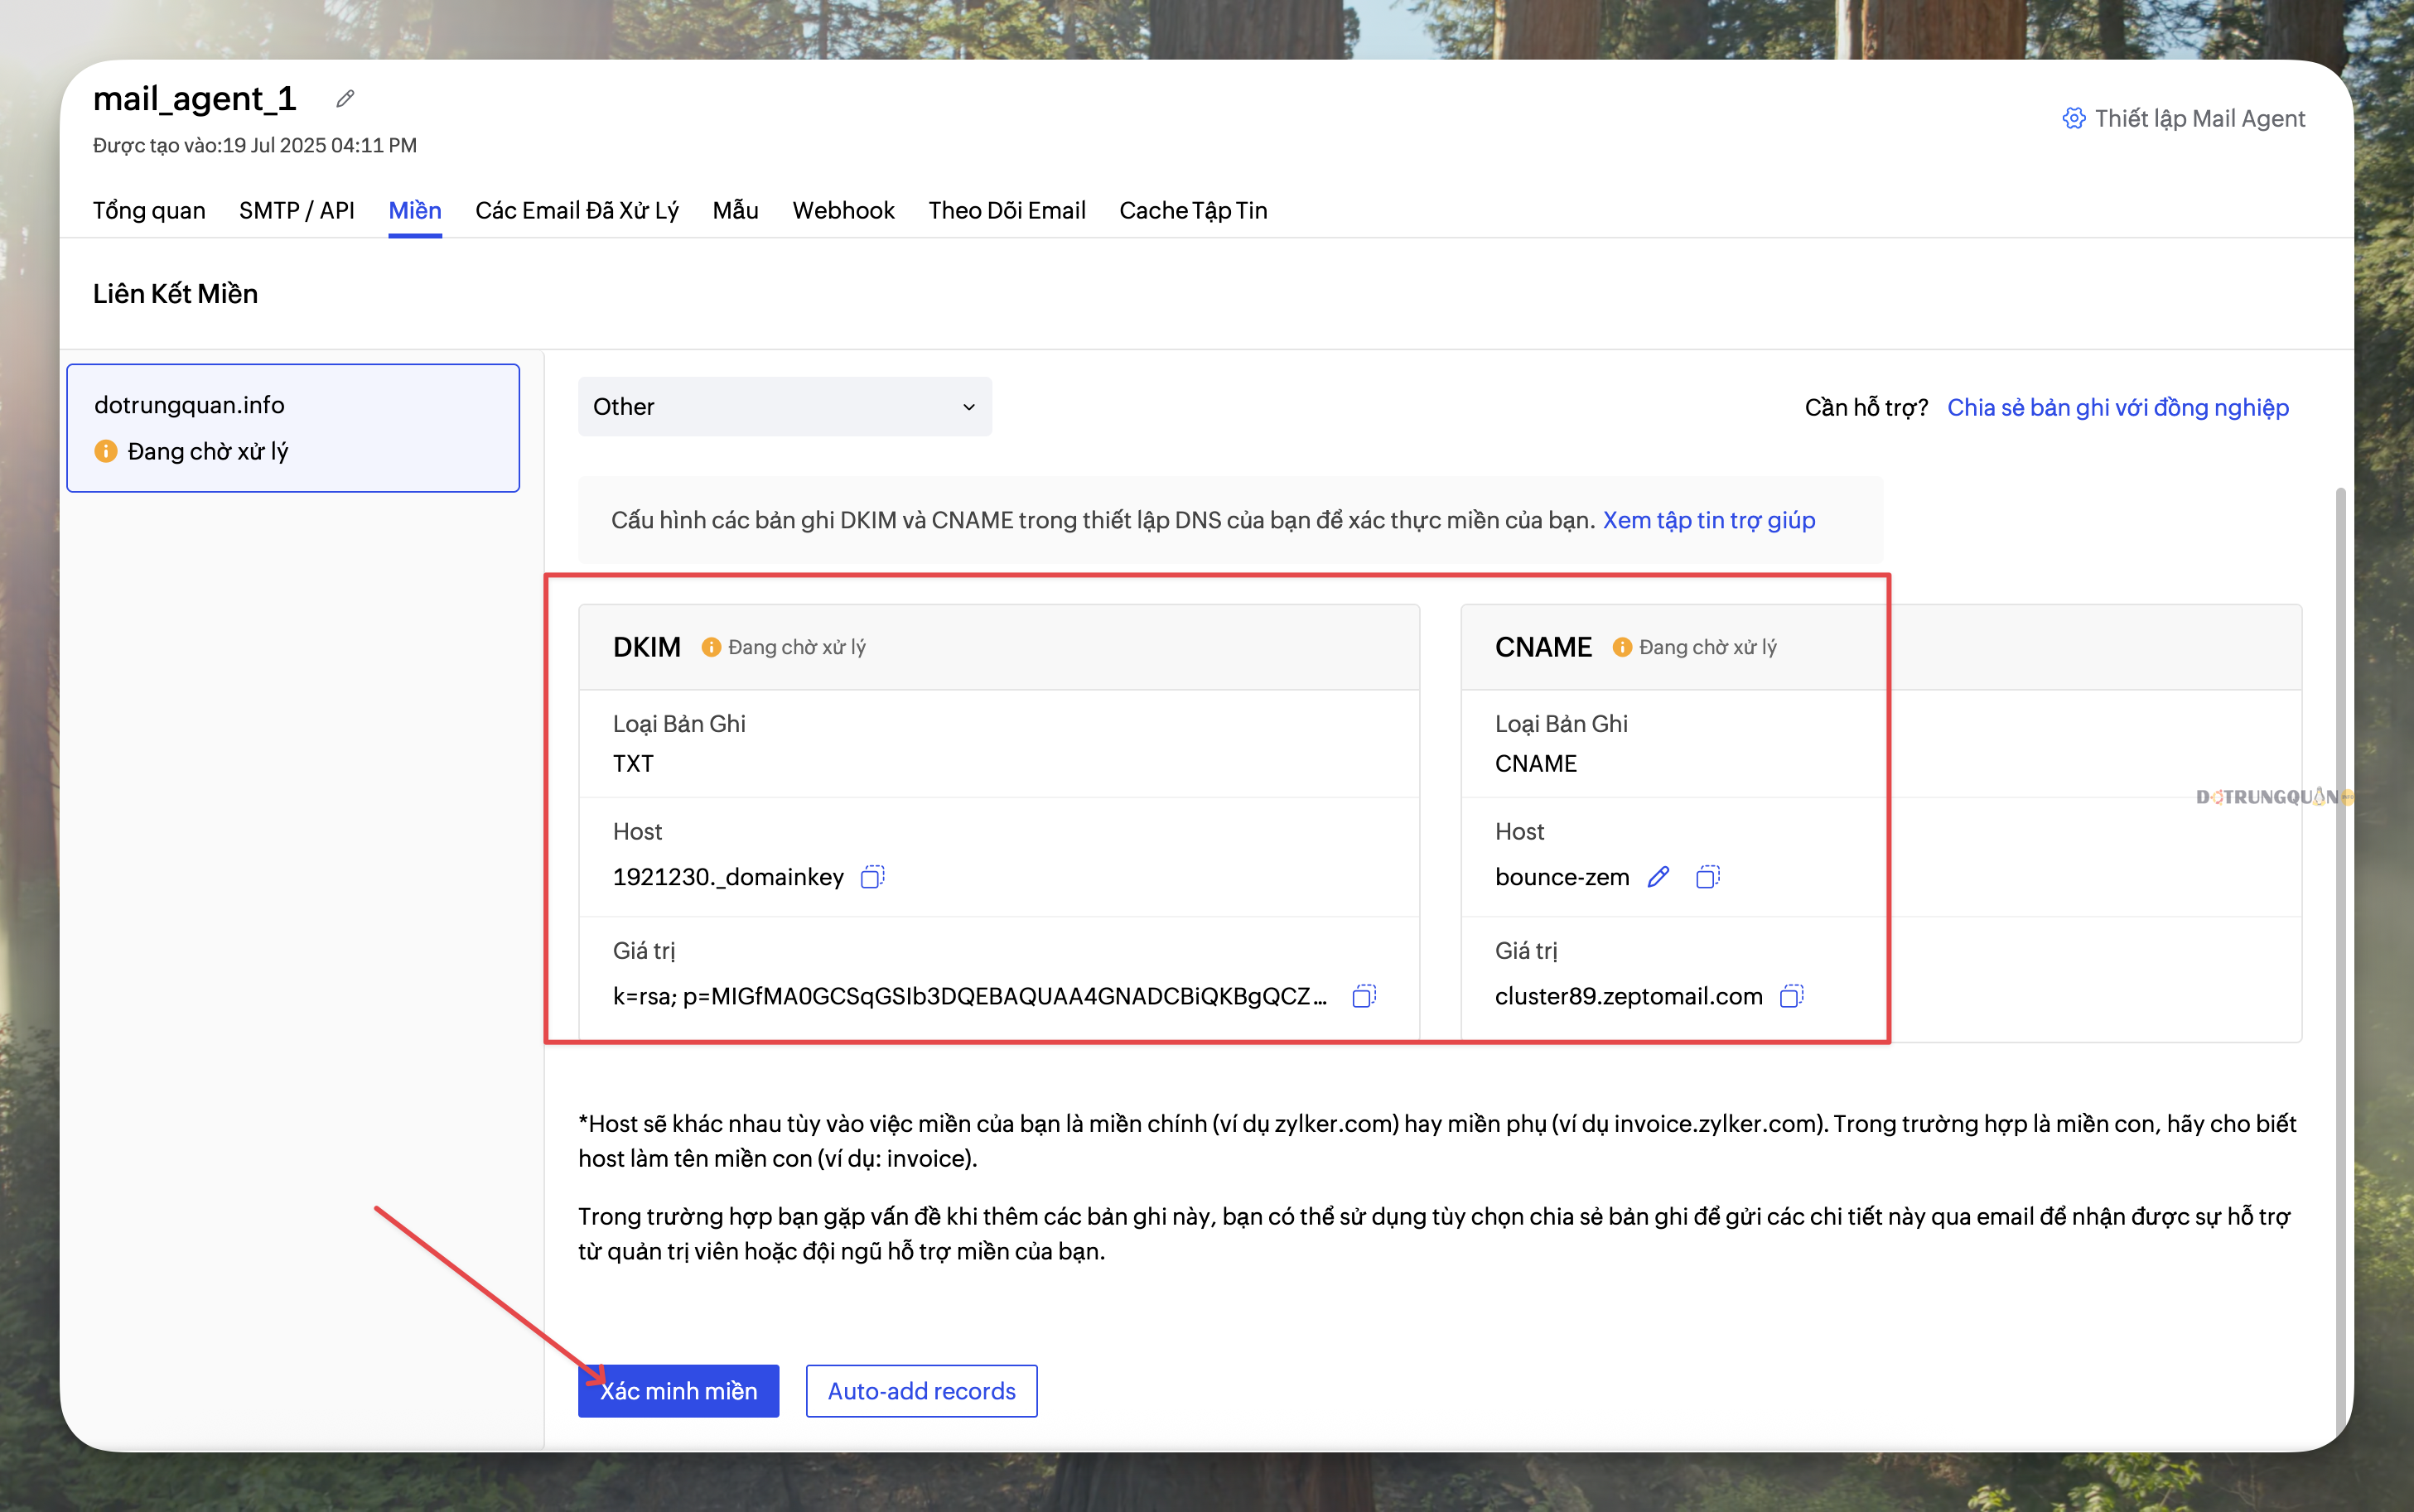Click the CNAME heading text
This screenshot has width=2414, height=1512.
[x=1543, y=647]
